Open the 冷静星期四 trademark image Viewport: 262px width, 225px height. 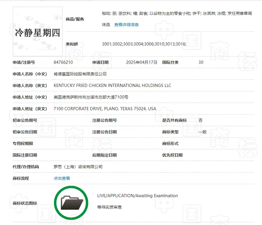(x=37, y=31)
